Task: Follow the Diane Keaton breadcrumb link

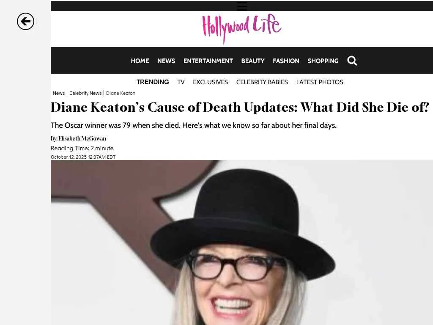Action: [121, 93]
